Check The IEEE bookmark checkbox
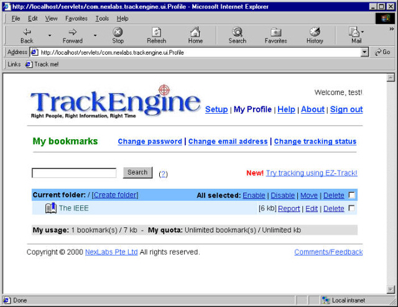This screenshot has height=307, width=398. click(x=352, y=208)
